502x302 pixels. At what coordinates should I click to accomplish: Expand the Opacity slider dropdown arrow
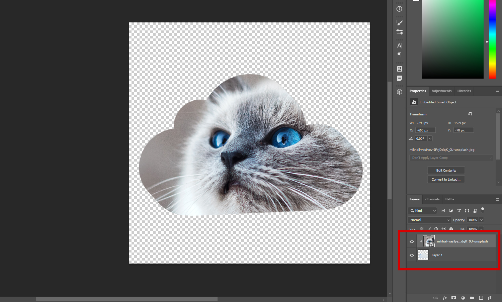[x=481, y=220]
